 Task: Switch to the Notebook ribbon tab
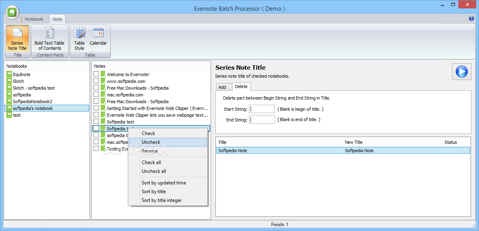click(x=34, y=19)
